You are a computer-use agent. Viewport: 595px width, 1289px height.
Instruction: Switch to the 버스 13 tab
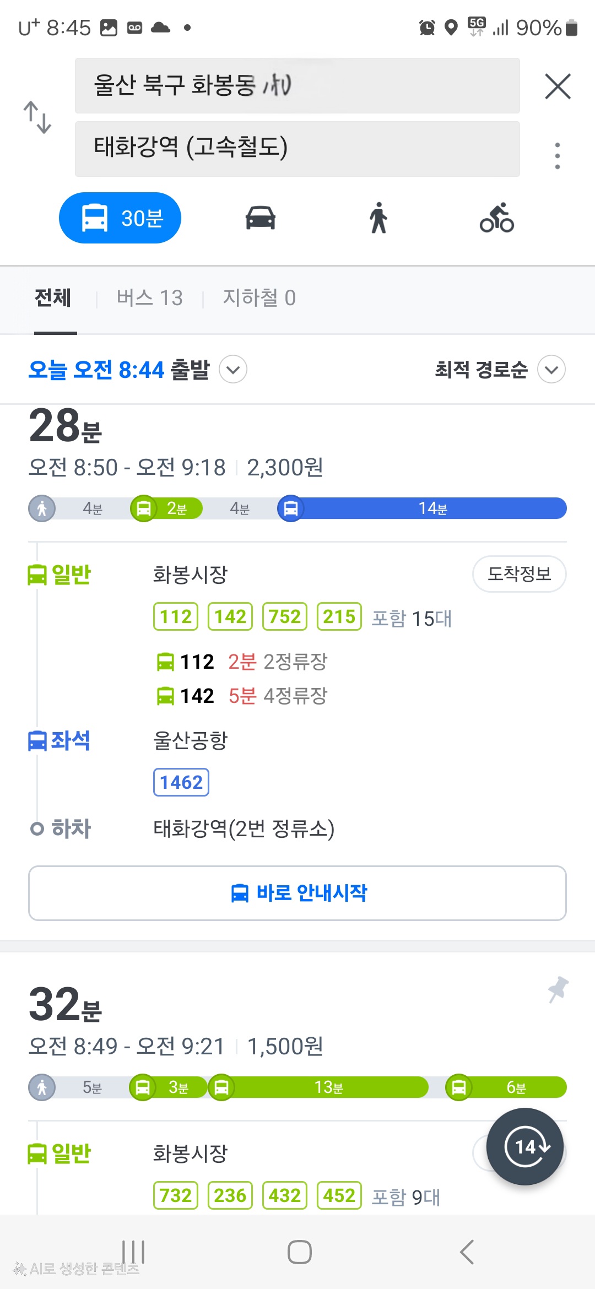[x=149, y=298]
